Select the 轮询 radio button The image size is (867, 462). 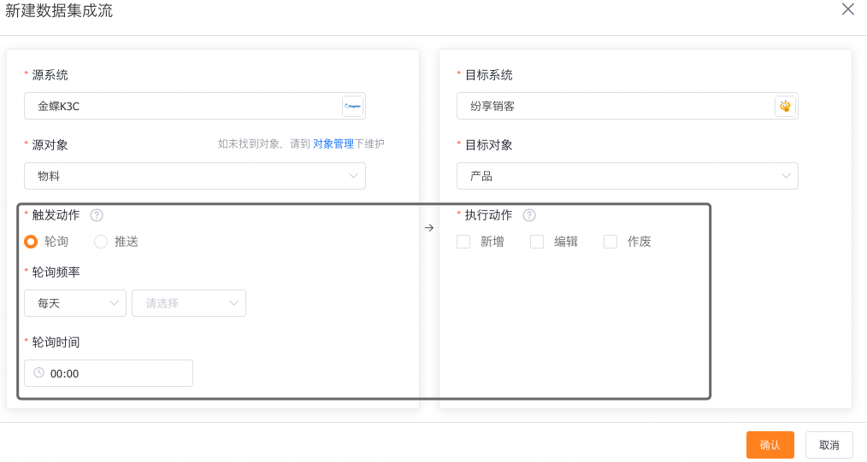pyautogui.click(x=31, y=241)
